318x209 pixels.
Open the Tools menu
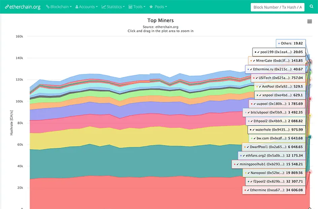point(137,7)
